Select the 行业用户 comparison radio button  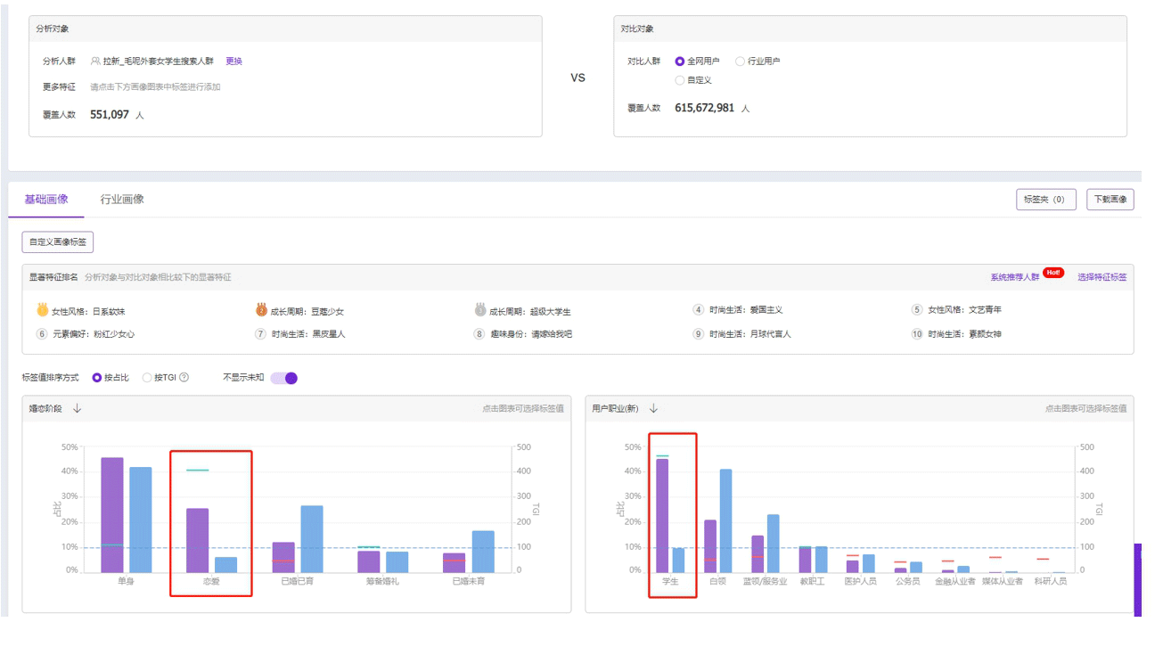[x=740, y=61]
